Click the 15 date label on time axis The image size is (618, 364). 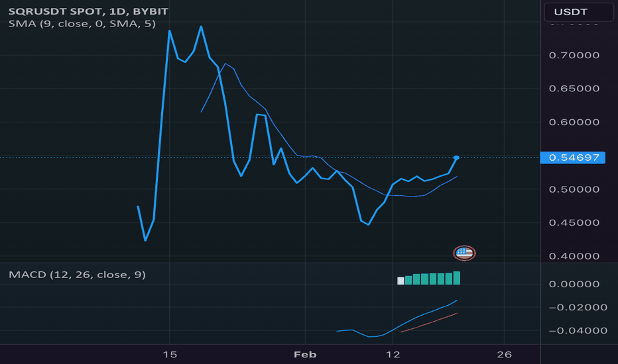click(x=170, y=355)
